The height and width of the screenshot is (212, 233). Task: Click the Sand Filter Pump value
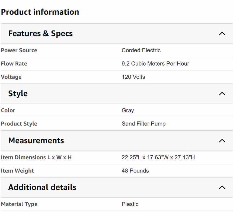click(x=143, y=124)
